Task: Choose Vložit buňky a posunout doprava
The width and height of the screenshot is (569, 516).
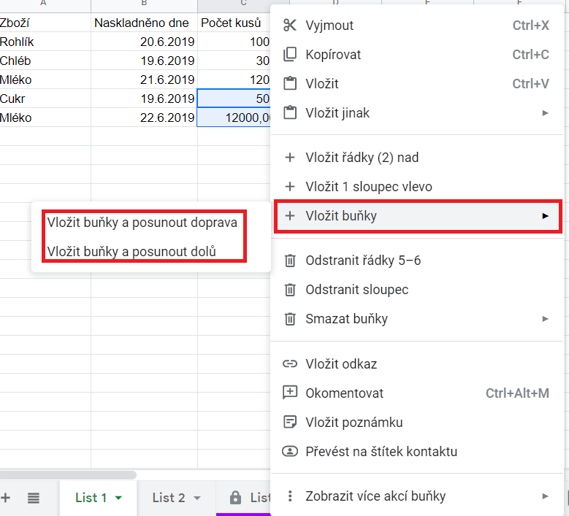Action: 142,223
